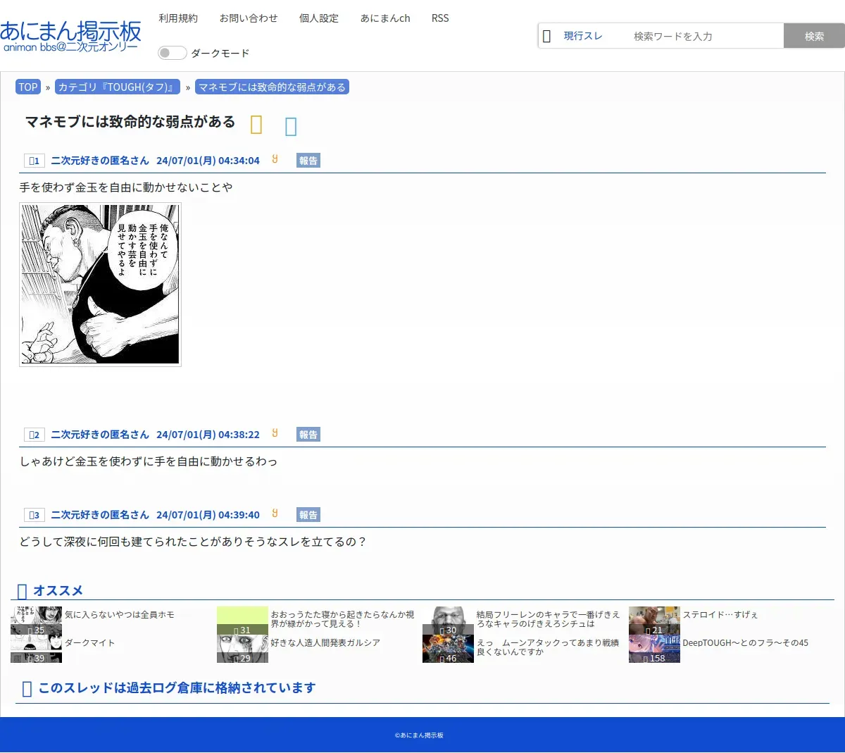Open the 個人設定 menu item
The height and width of the screenshot is (753, 845).
[319, 18]
